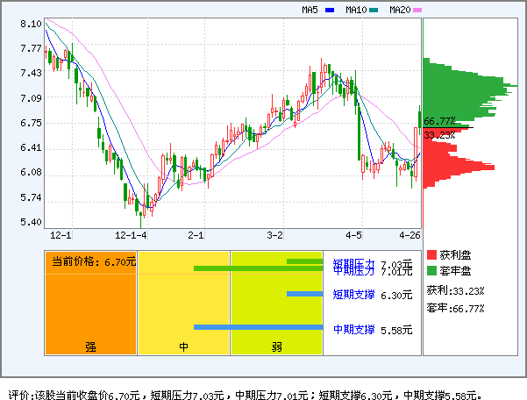Click the 66.77% label on the chip chart
The image size is (527, 400).
coord(439,121)
